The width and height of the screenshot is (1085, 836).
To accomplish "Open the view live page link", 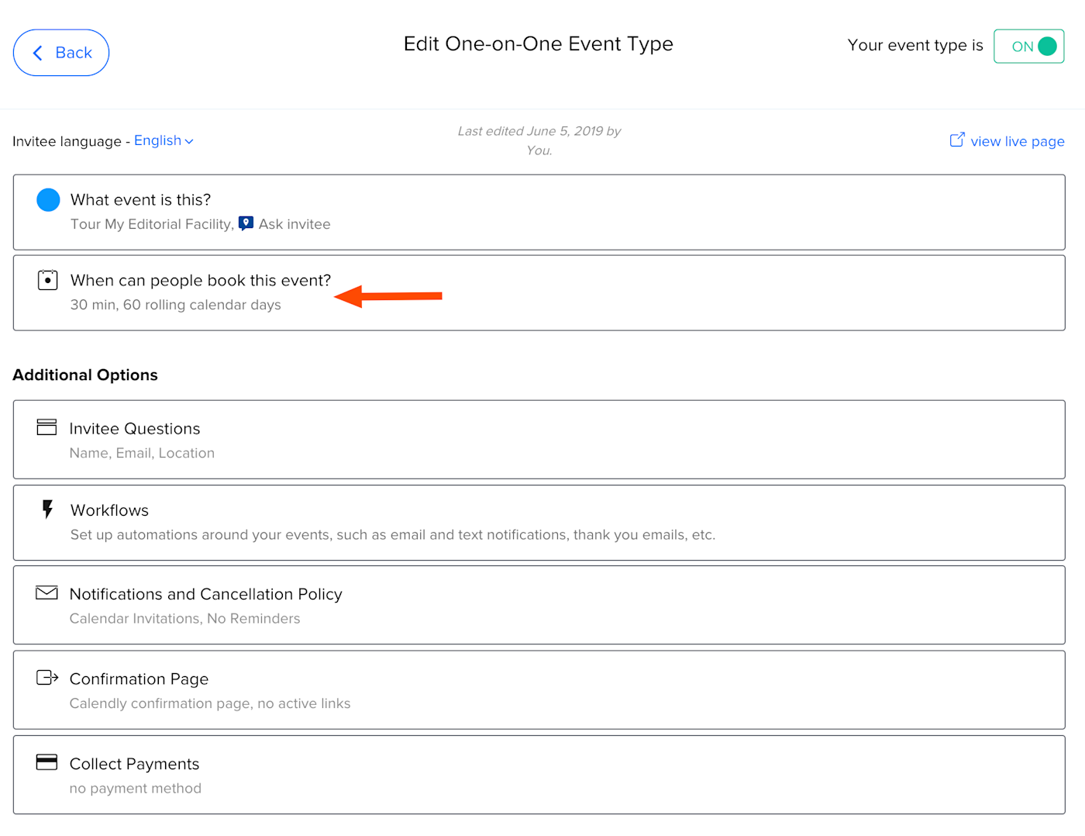I will pyautogui.click(x=1017, y=141).
